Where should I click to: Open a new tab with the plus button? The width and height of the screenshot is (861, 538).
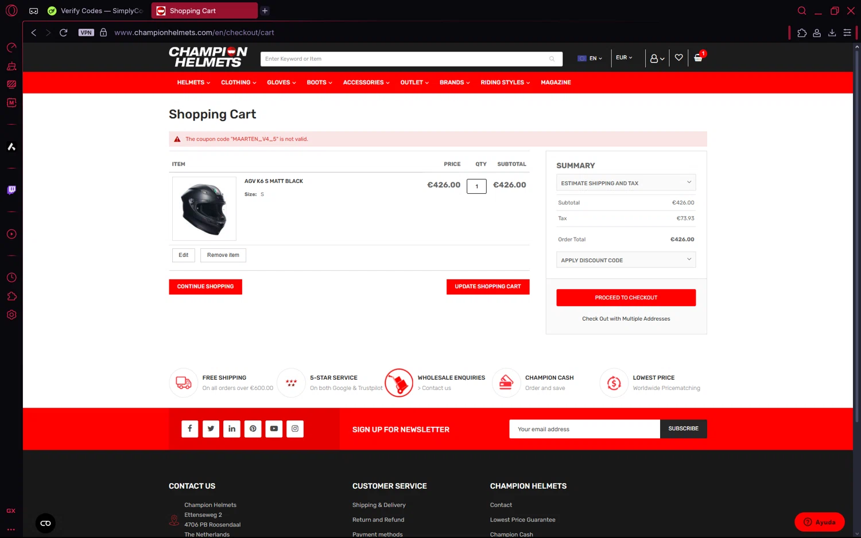[x=265, y=11]
